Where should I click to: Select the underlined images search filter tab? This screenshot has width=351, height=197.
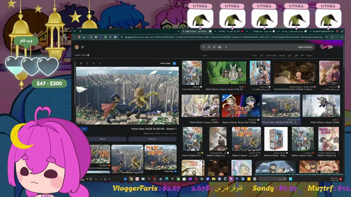click(296, 55)
